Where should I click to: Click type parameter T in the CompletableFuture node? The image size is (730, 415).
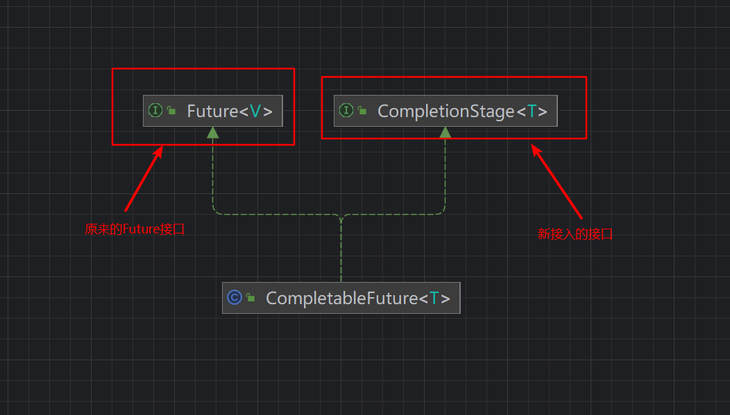434,298
